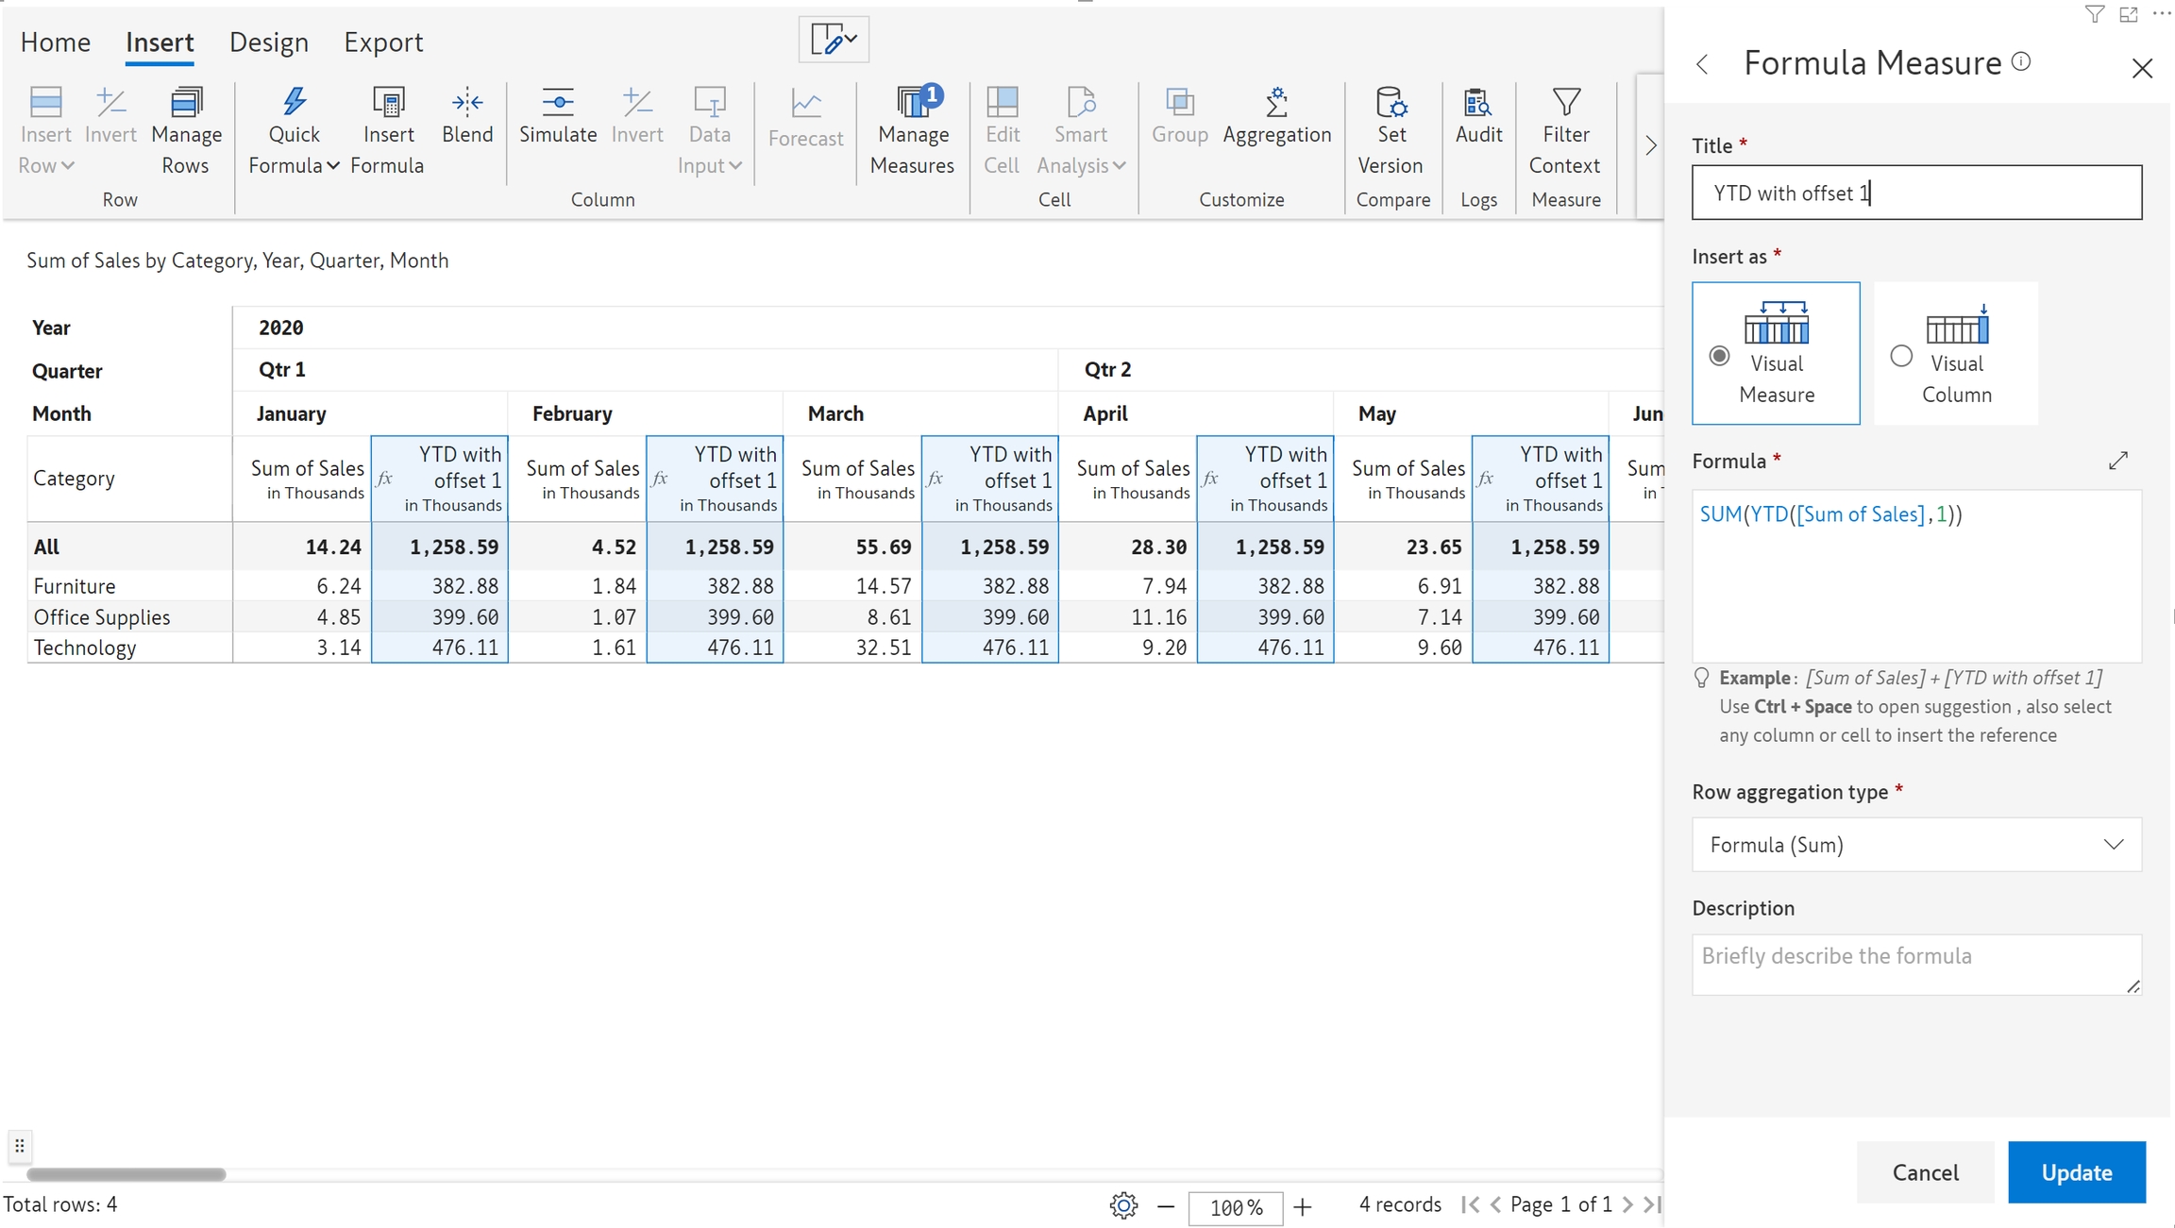Viewport: 2175px width, 1228px height.
Task: Click the horizontal scrollbar under the table
Action: (126, 1174)
